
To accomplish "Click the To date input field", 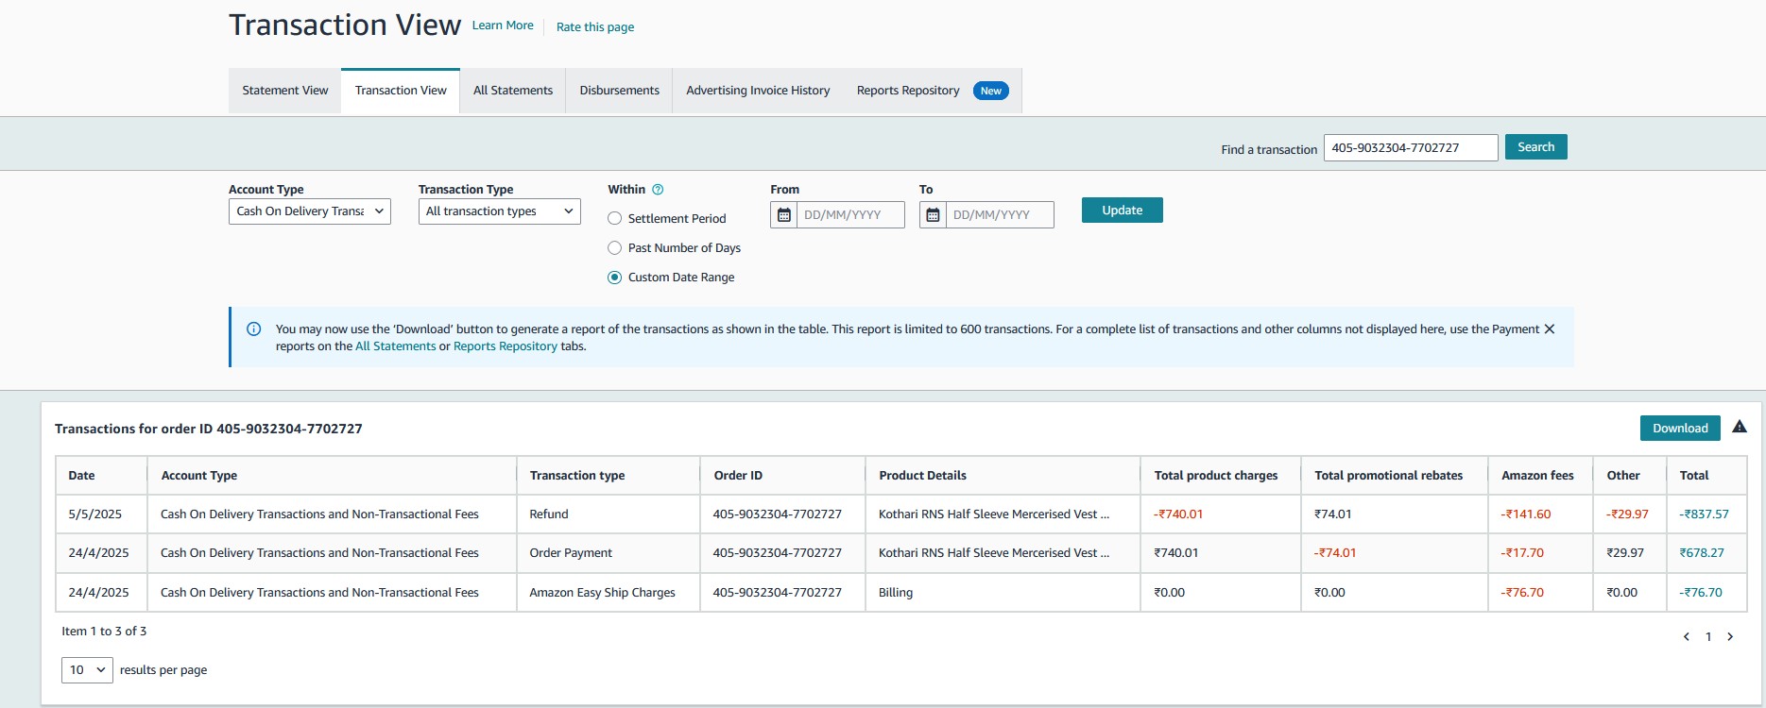I will tap(1000, 215).
